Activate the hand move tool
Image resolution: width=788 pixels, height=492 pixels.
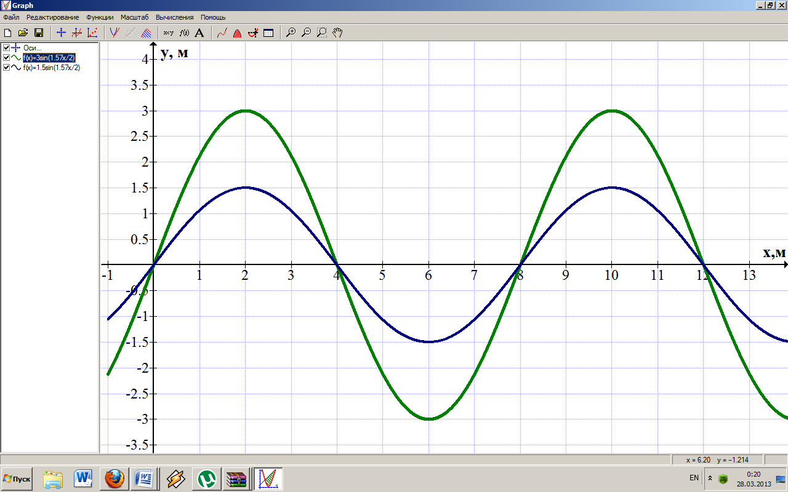click(x=337, y=33)
